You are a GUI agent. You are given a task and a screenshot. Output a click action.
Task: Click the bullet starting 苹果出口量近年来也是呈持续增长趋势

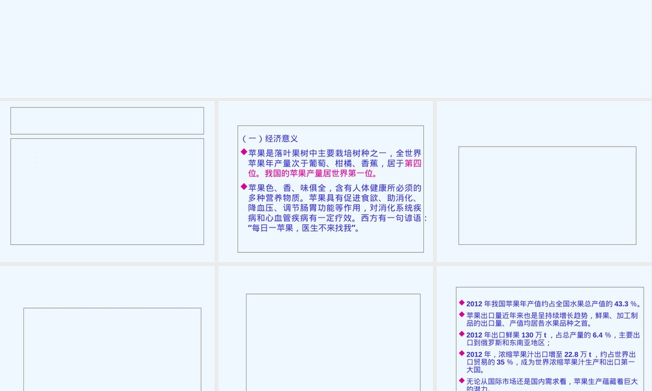pyautogui.click(x=549, y=319)
